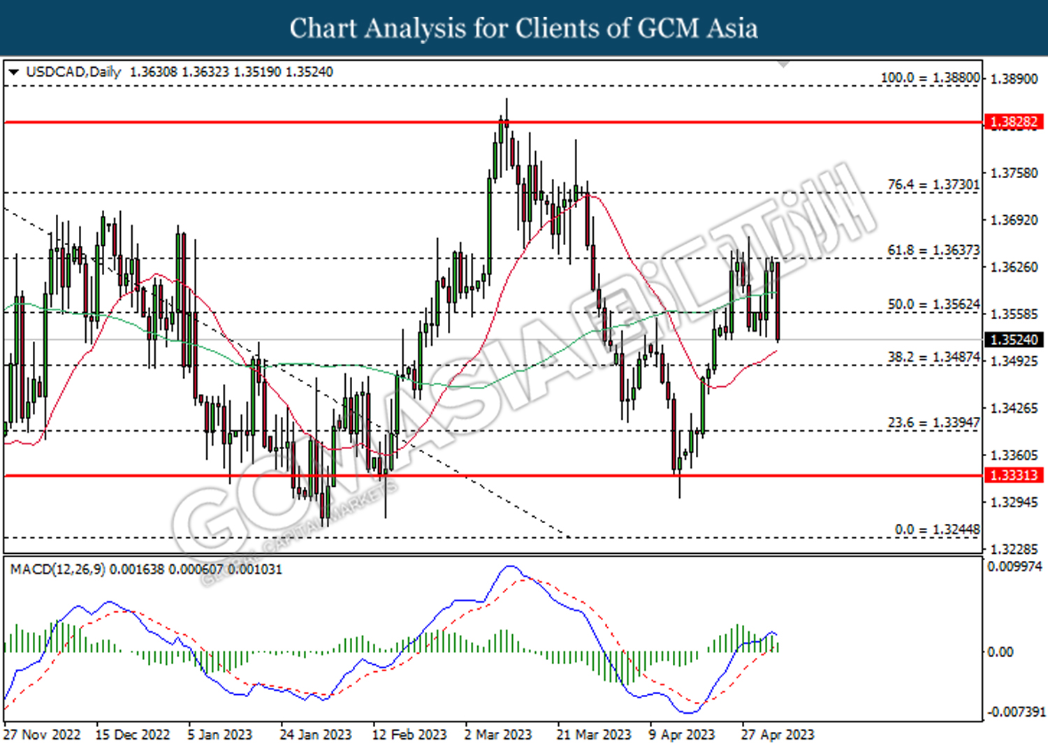Screen dimensions: 1048x748
Task: Select the 0.0 = 1.32448 Fibonacci label
Action: [937, 529]
